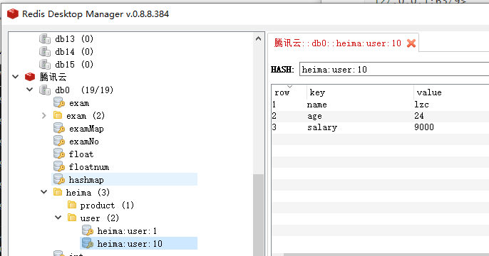
Task: Click the key icon beside examMap
Action: (x=59, y=128)
